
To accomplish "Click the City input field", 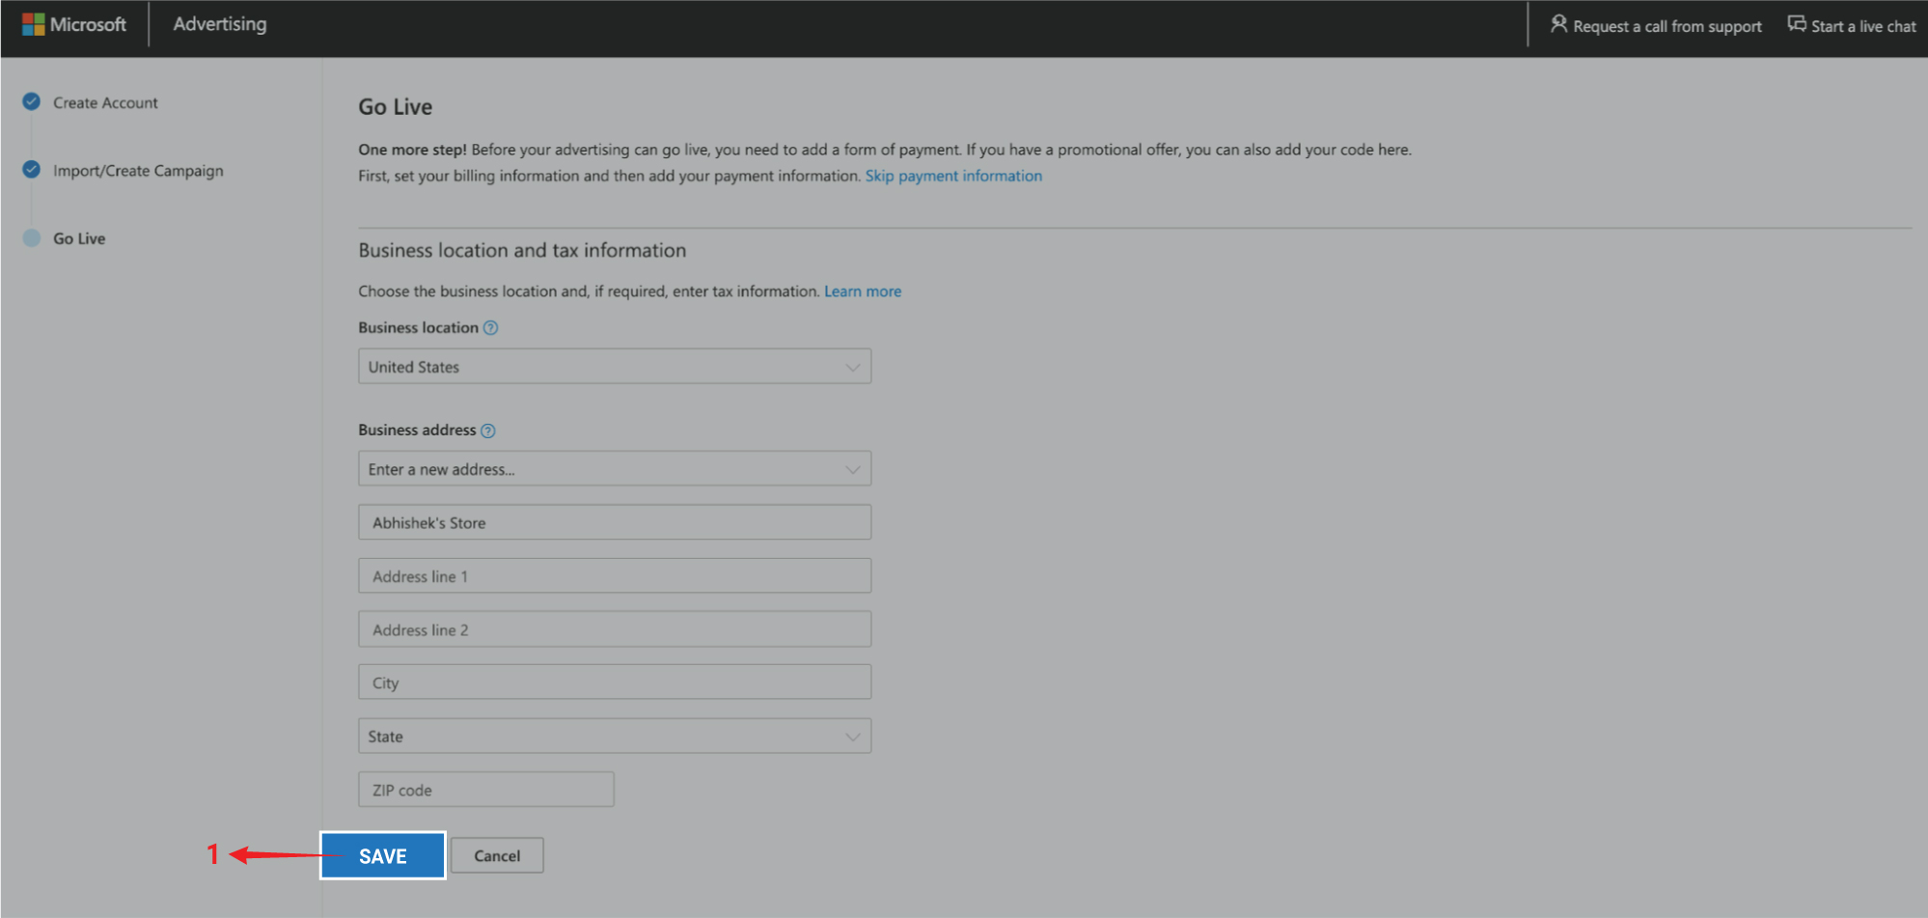I will coord(615,682).
